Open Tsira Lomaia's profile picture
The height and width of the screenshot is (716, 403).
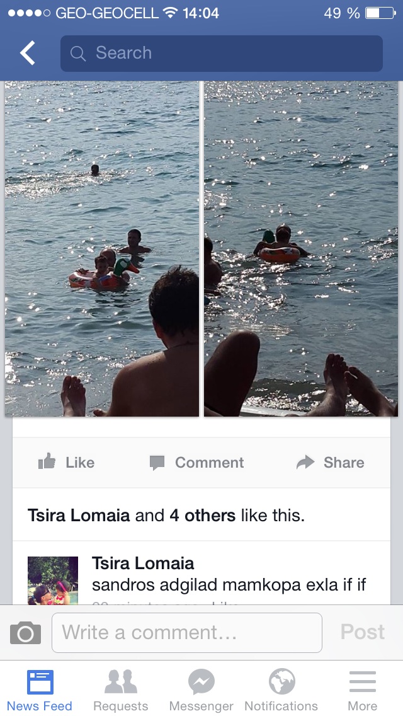[53, 580]
